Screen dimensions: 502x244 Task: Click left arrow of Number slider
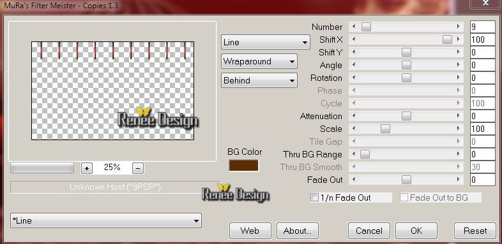coord(353,27)
